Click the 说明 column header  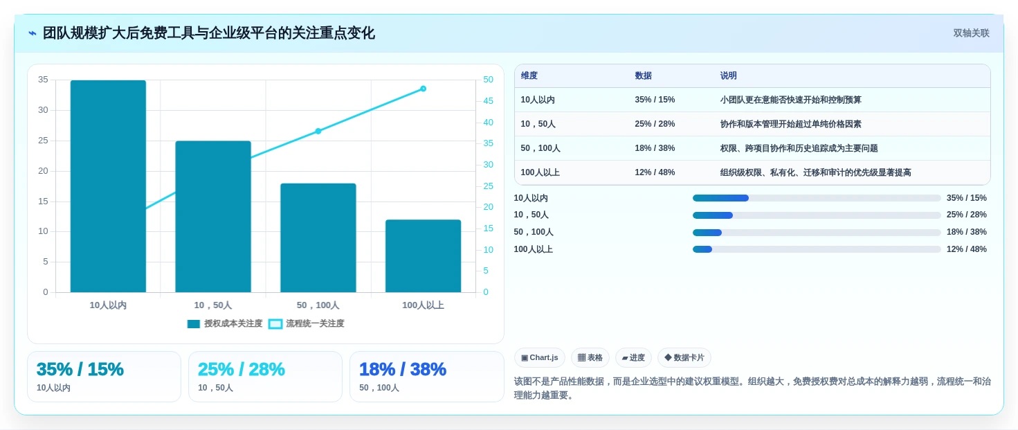729,76
